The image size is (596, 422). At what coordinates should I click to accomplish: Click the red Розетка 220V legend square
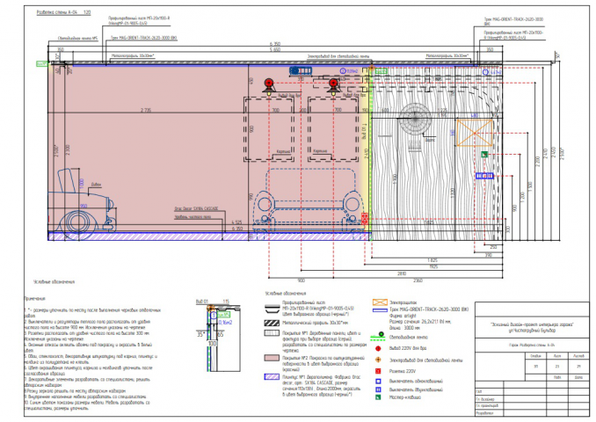[x=378, y=371]
